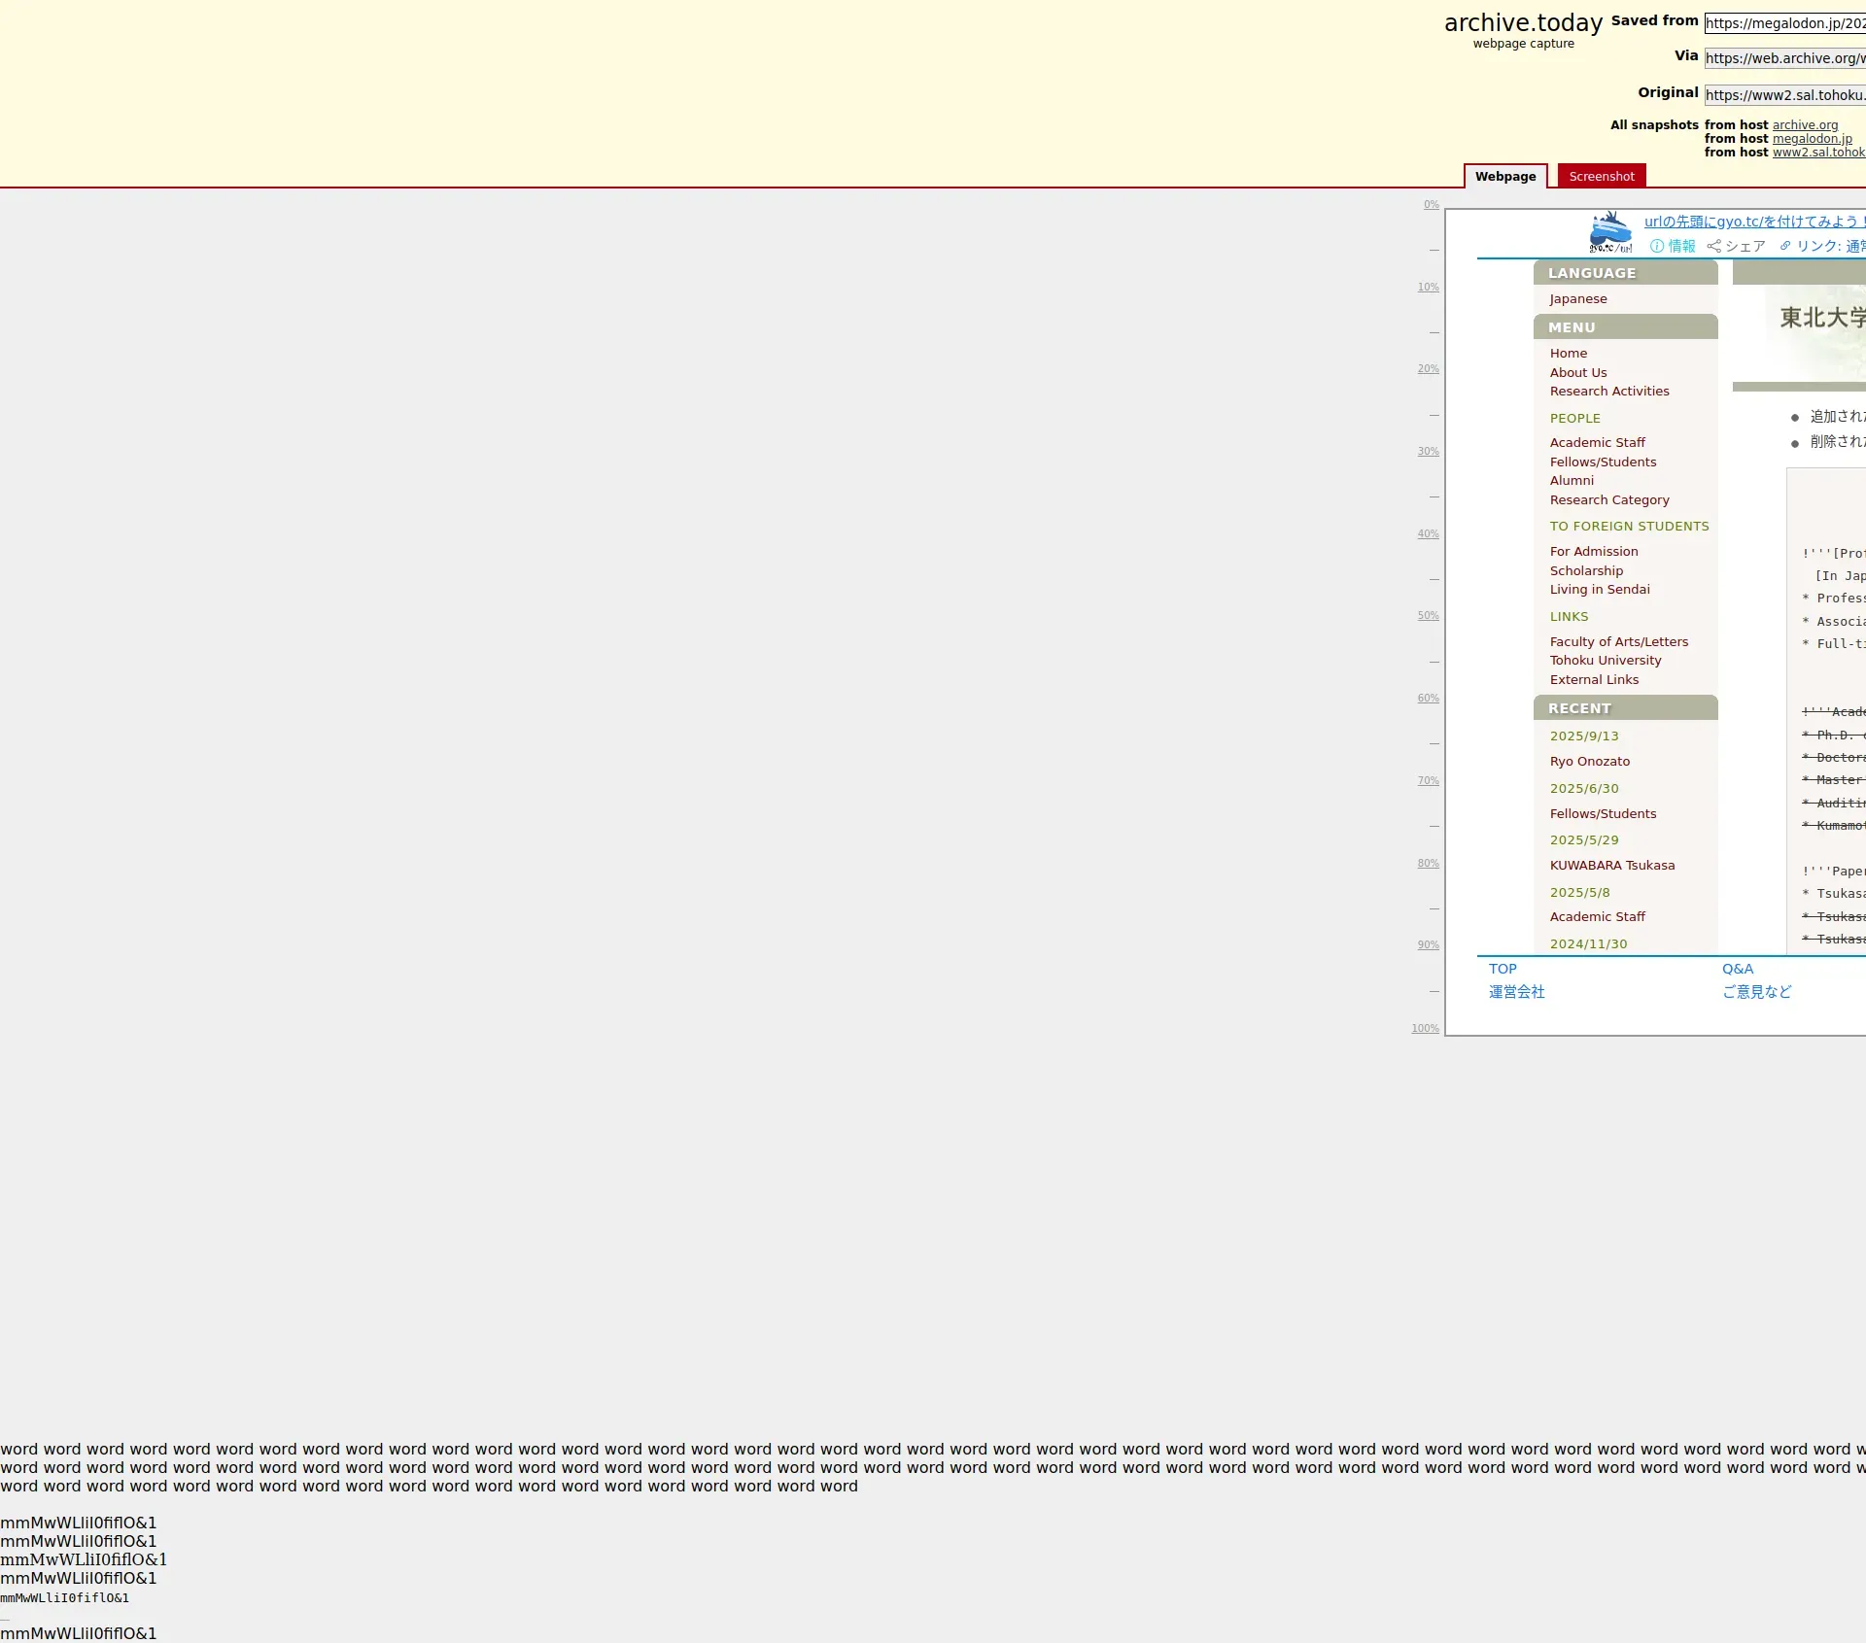The width and height of the screenshot is (1866, 1643).
Task: Click the Scholarship link
Action: (1586, 571)
